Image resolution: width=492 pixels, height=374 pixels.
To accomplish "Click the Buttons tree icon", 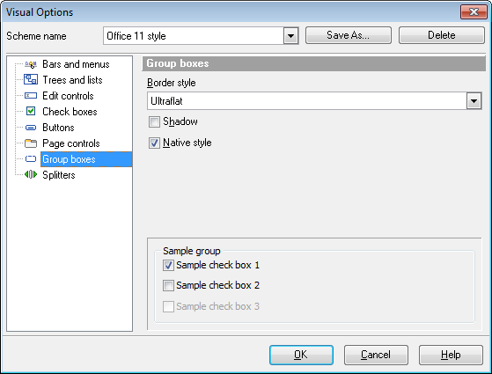I will tap(31, 128).
